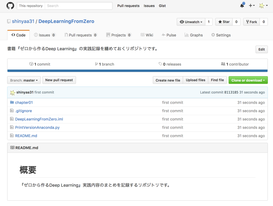Click the README.md header book icon
Screen dimensions: 273x206
click(12, 148)
